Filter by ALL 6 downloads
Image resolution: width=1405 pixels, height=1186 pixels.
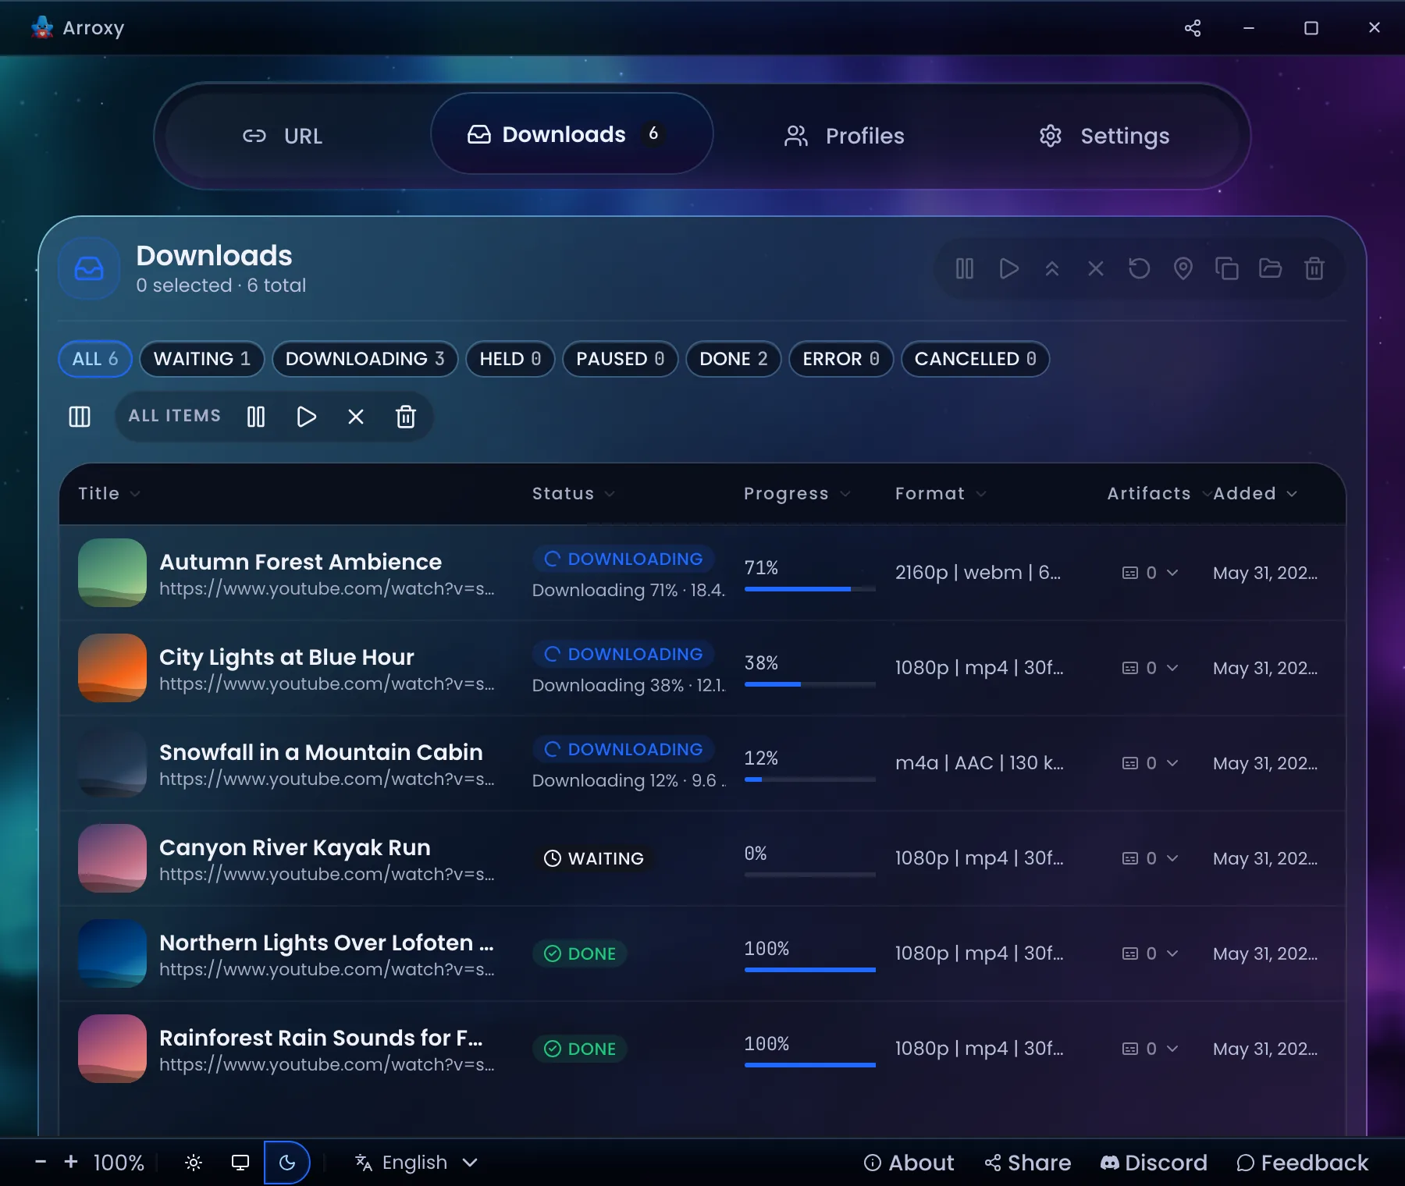click(95, 359)
